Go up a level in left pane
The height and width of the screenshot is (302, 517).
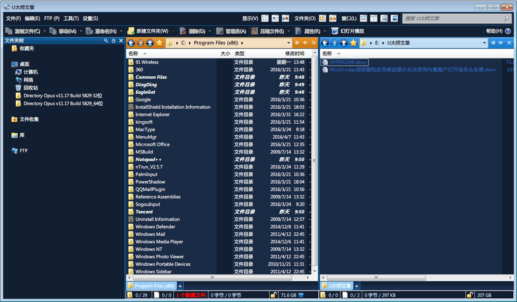(150, 43)
